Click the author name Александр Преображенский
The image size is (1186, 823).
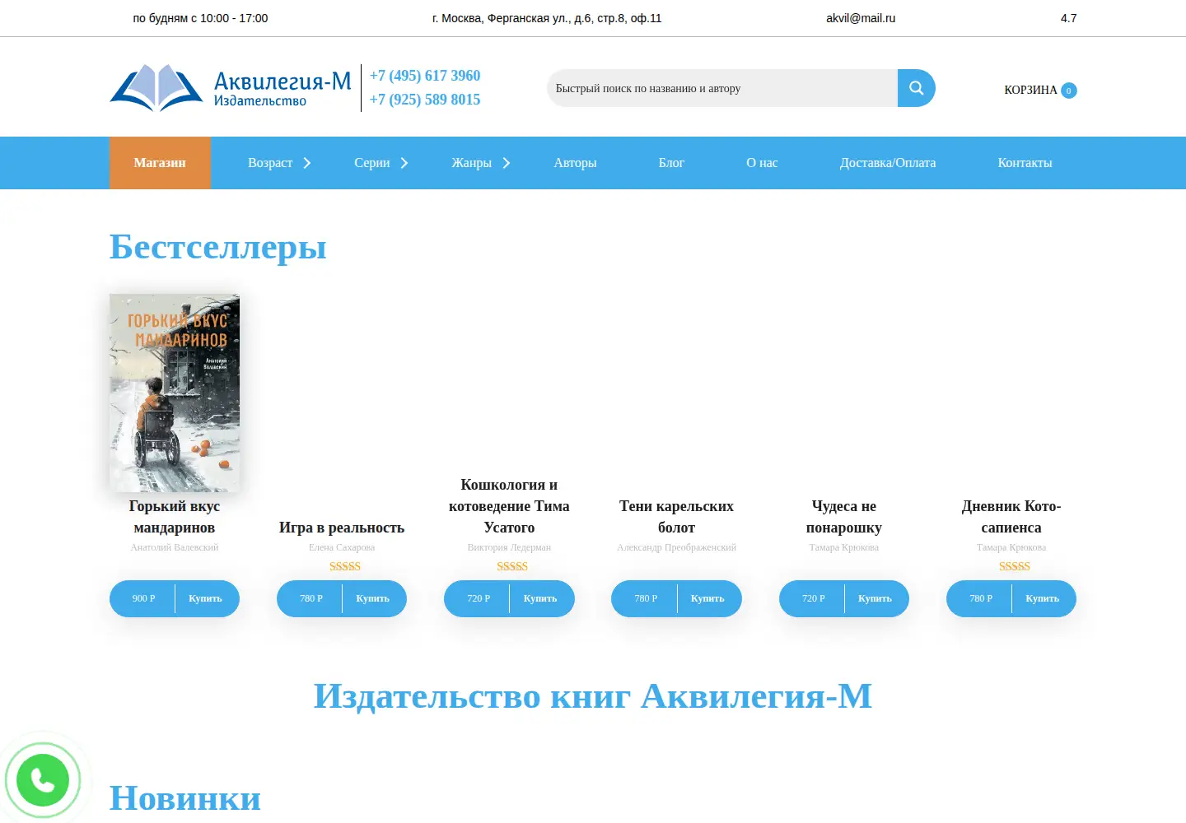click(676, 547)
